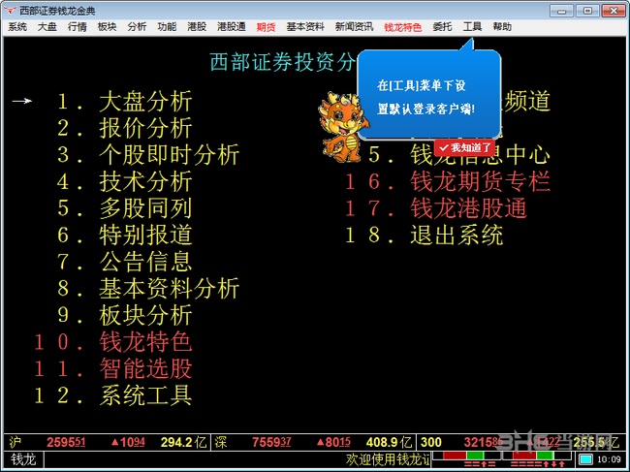Open the 新闻资讯 menu

coord(354,27)
